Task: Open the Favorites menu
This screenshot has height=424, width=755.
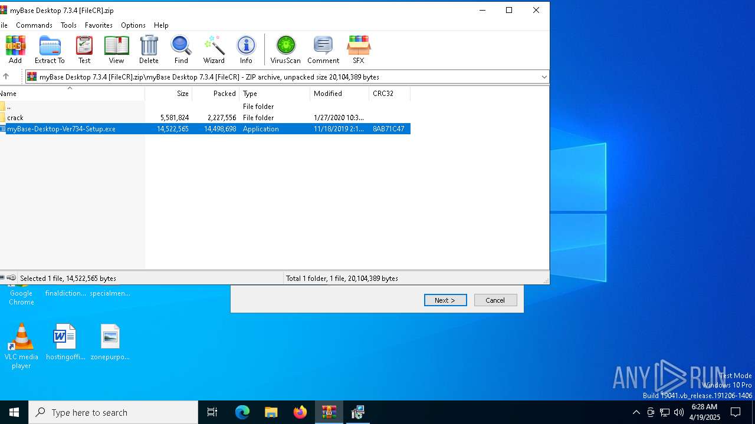Action: tap(99, 25)
